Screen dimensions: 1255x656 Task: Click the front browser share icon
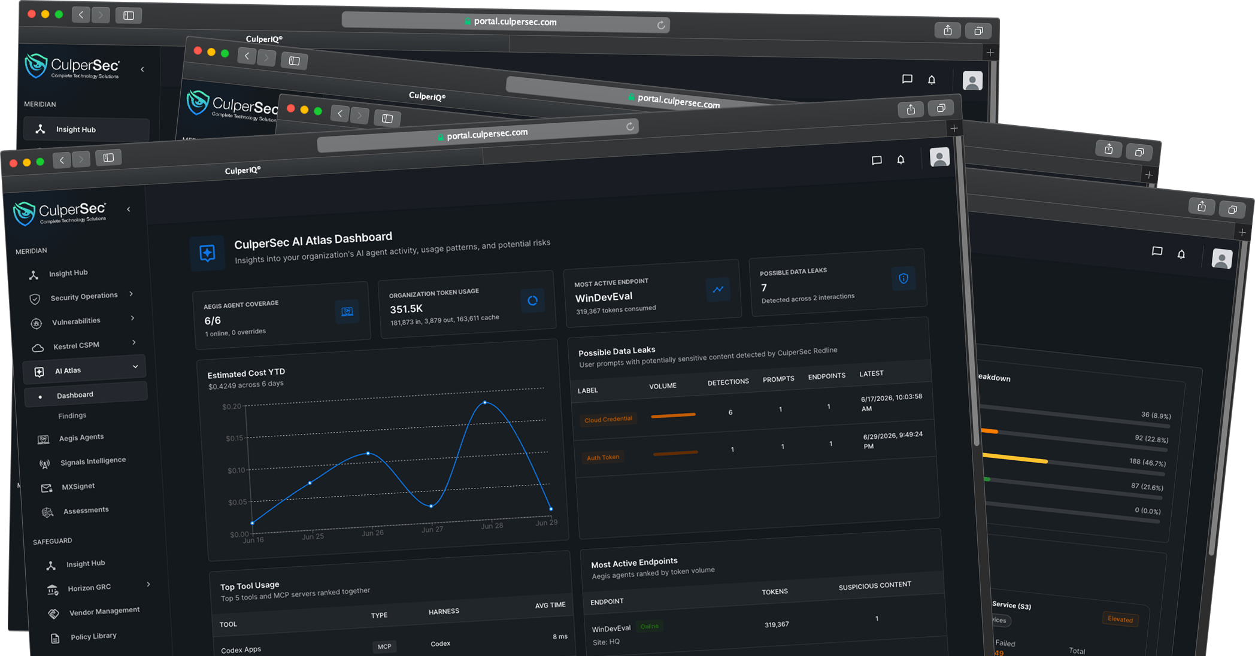point(911,109)
